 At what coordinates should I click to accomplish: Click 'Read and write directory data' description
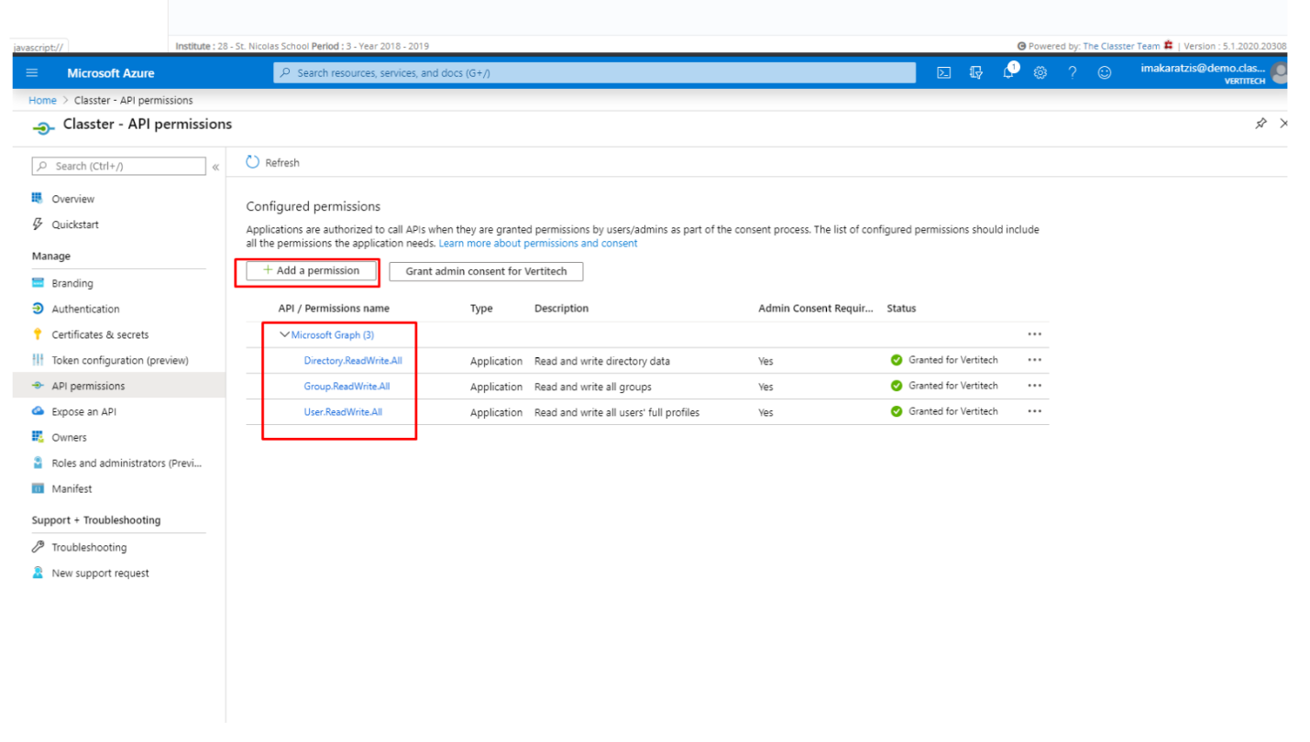602,361
